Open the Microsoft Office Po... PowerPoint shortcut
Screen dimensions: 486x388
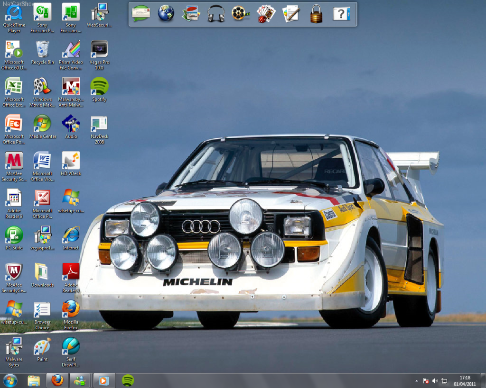tap(14, 130)
